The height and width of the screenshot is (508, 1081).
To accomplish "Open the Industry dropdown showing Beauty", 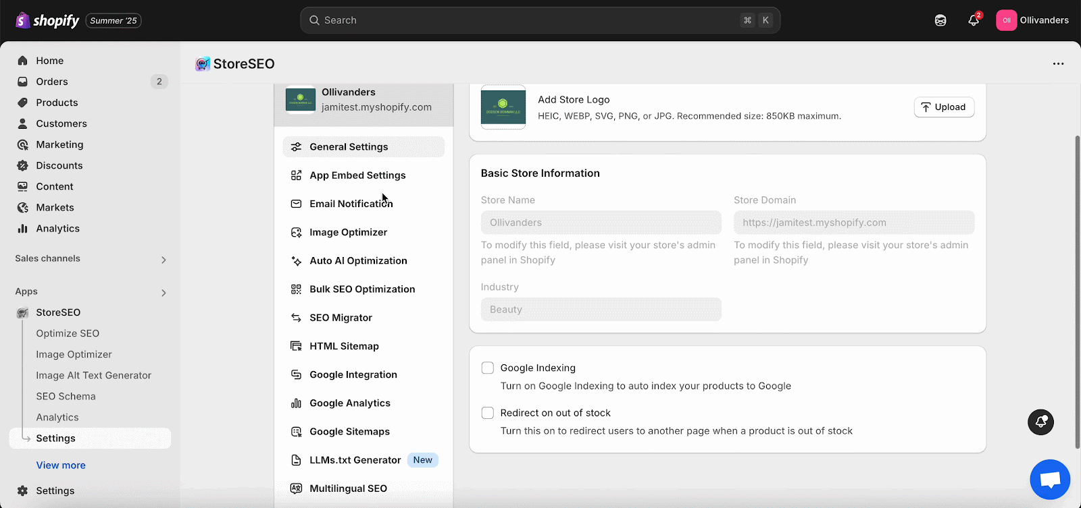I will (601, 309).
